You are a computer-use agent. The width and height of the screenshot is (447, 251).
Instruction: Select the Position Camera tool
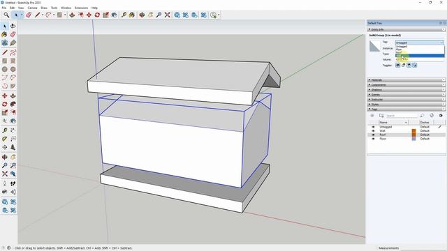click(5, 183)
